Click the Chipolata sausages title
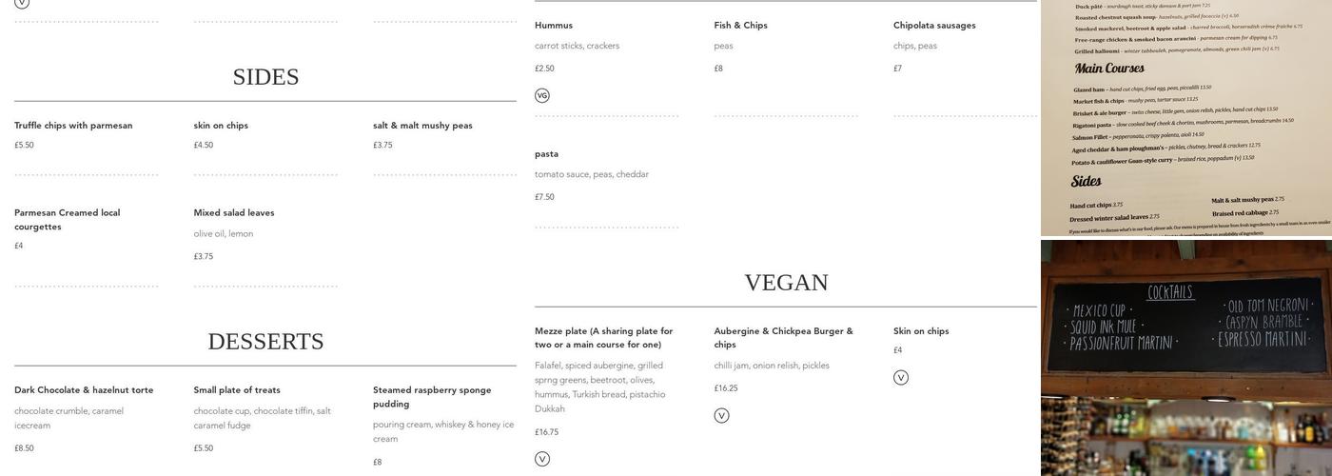The image size is (1332, 476). tap(934, 26)
